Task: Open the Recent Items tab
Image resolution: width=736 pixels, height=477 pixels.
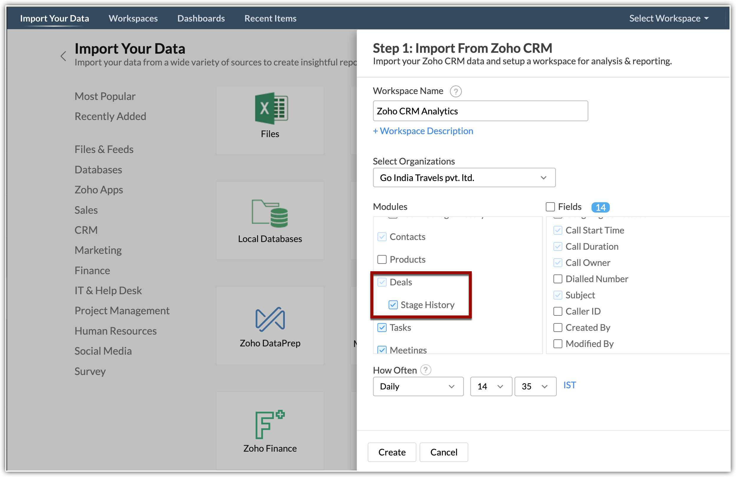Action: [x=270, y=18]
